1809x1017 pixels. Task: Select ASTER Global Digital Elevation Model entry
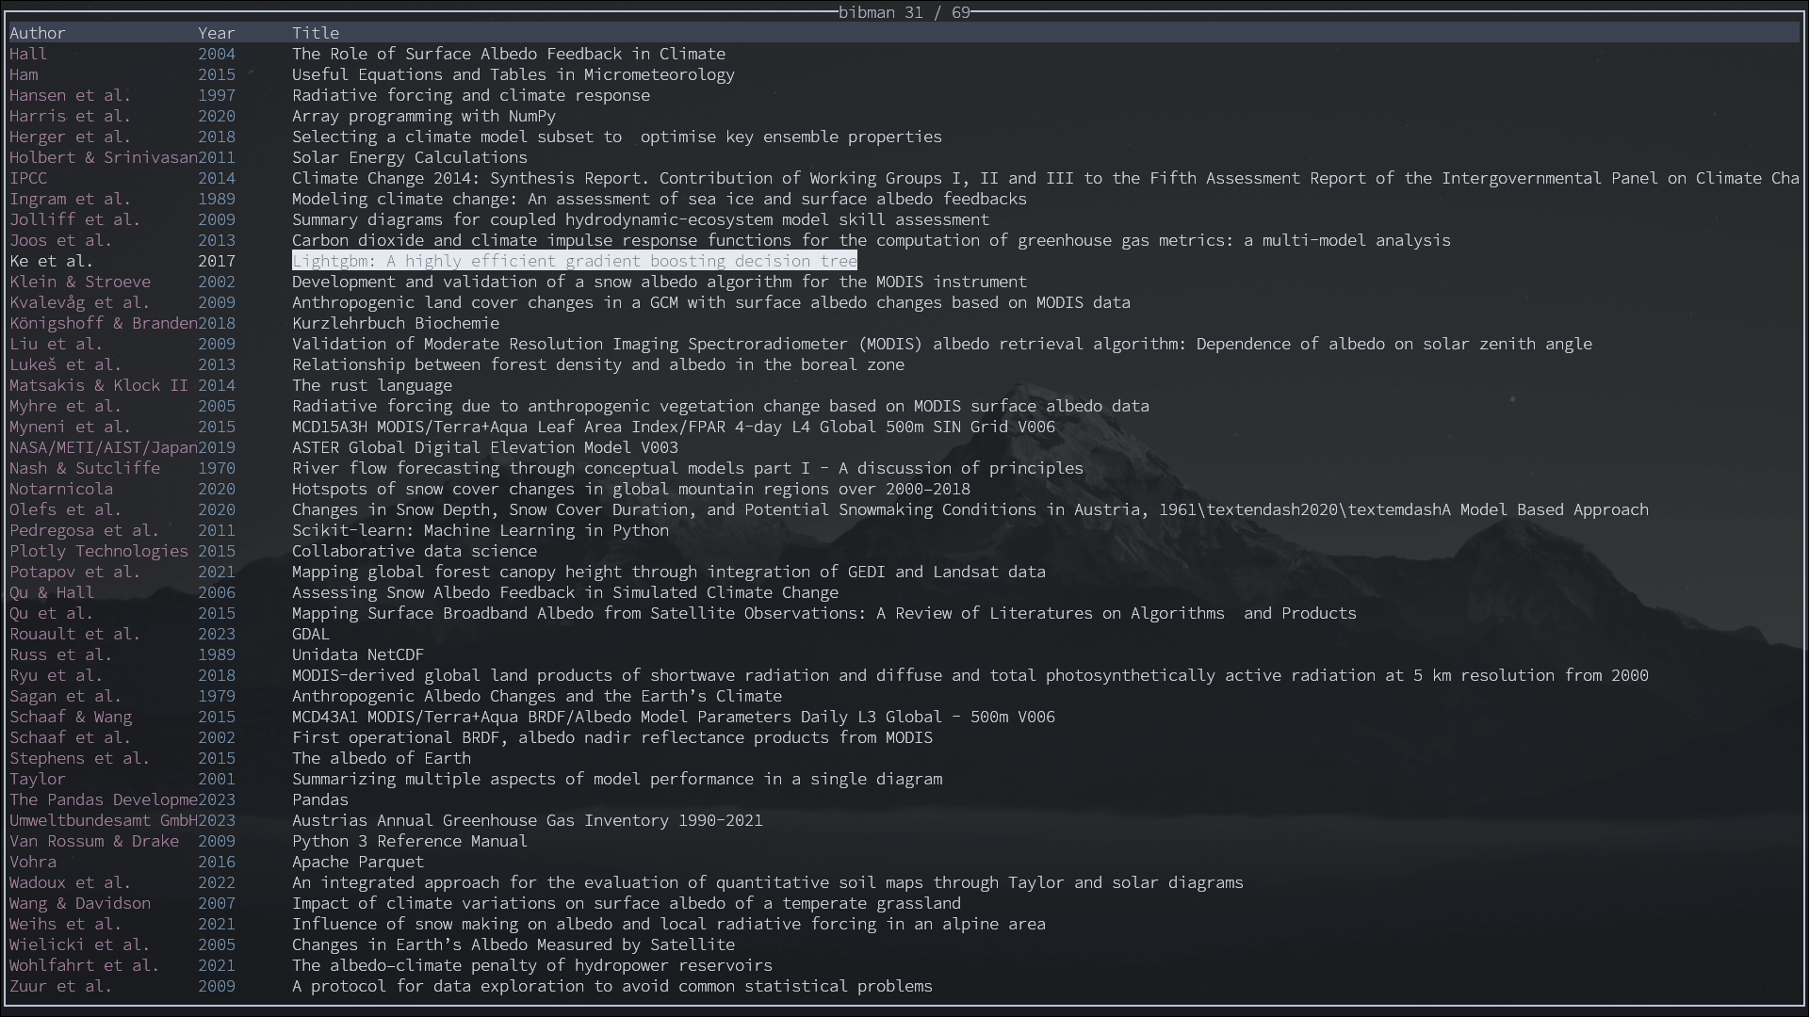pos(484,447)
